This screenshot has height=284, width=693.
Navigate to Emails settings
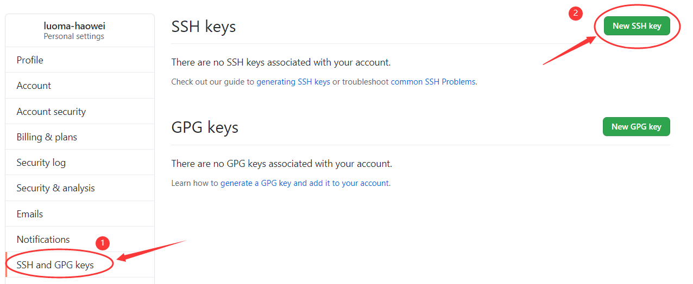click(80, 214)
